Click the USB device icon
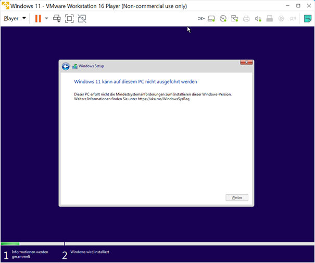The height and width of the screenshot is (263, 315). click(269, 19)
